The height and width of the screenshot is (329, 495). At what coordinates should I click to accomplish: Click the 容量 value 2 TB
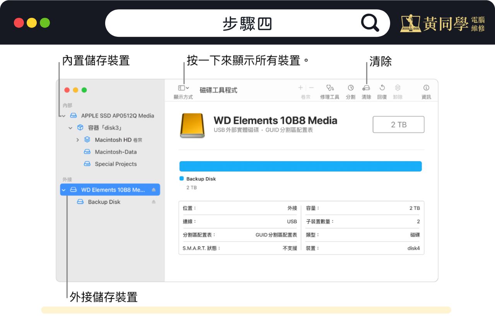pyautogui.click(x=415, y=208)
